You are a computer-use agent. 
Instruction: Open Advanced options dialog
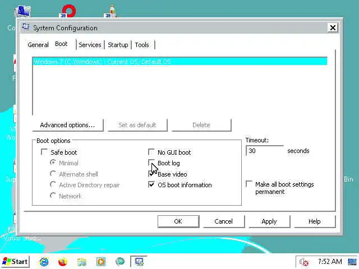tap(67, 125)
